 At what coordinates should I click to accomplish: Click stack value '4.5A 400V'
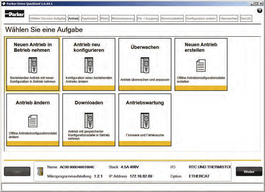130,167
